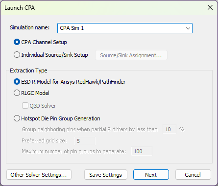Proceed with the Next button
Image resolution: width=218 pixels, height=186 pixels.
coord(151,175)
